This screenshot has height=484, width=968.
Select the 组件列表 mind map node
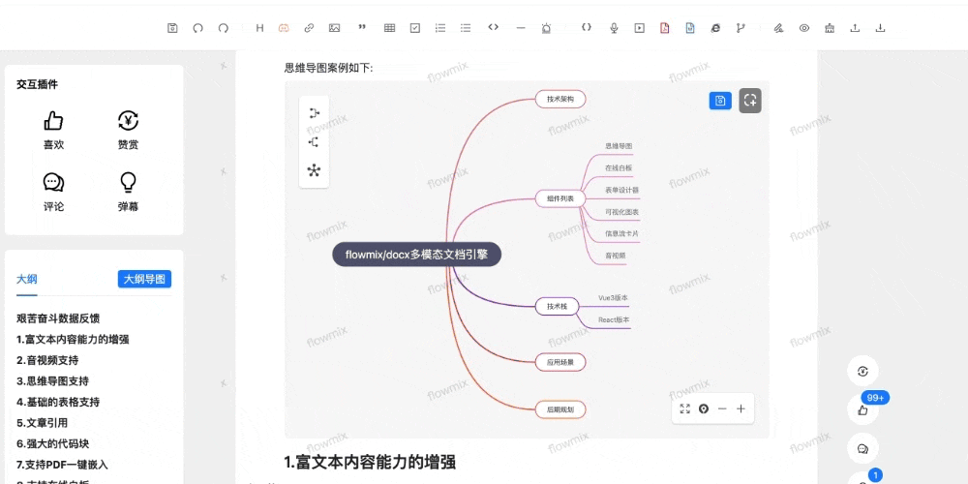point(560,198)
